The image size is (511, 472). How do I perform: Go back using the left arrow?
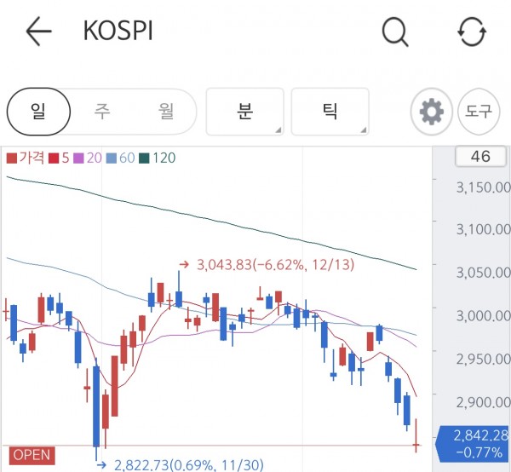coord(39,32)
